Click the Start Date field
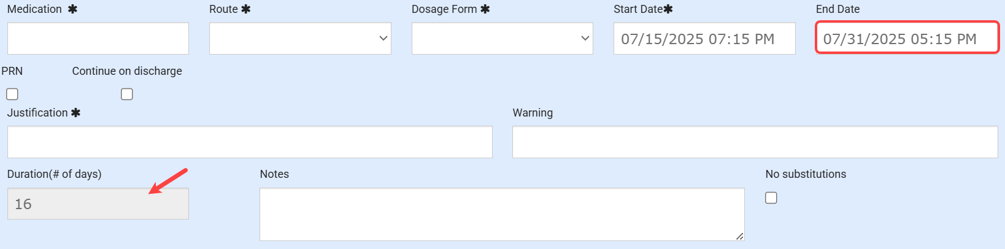 [704, 39]
